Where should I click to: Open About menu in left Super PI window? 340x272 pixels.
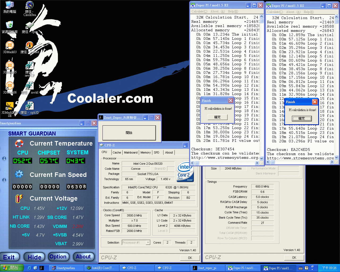click(218, 11)
